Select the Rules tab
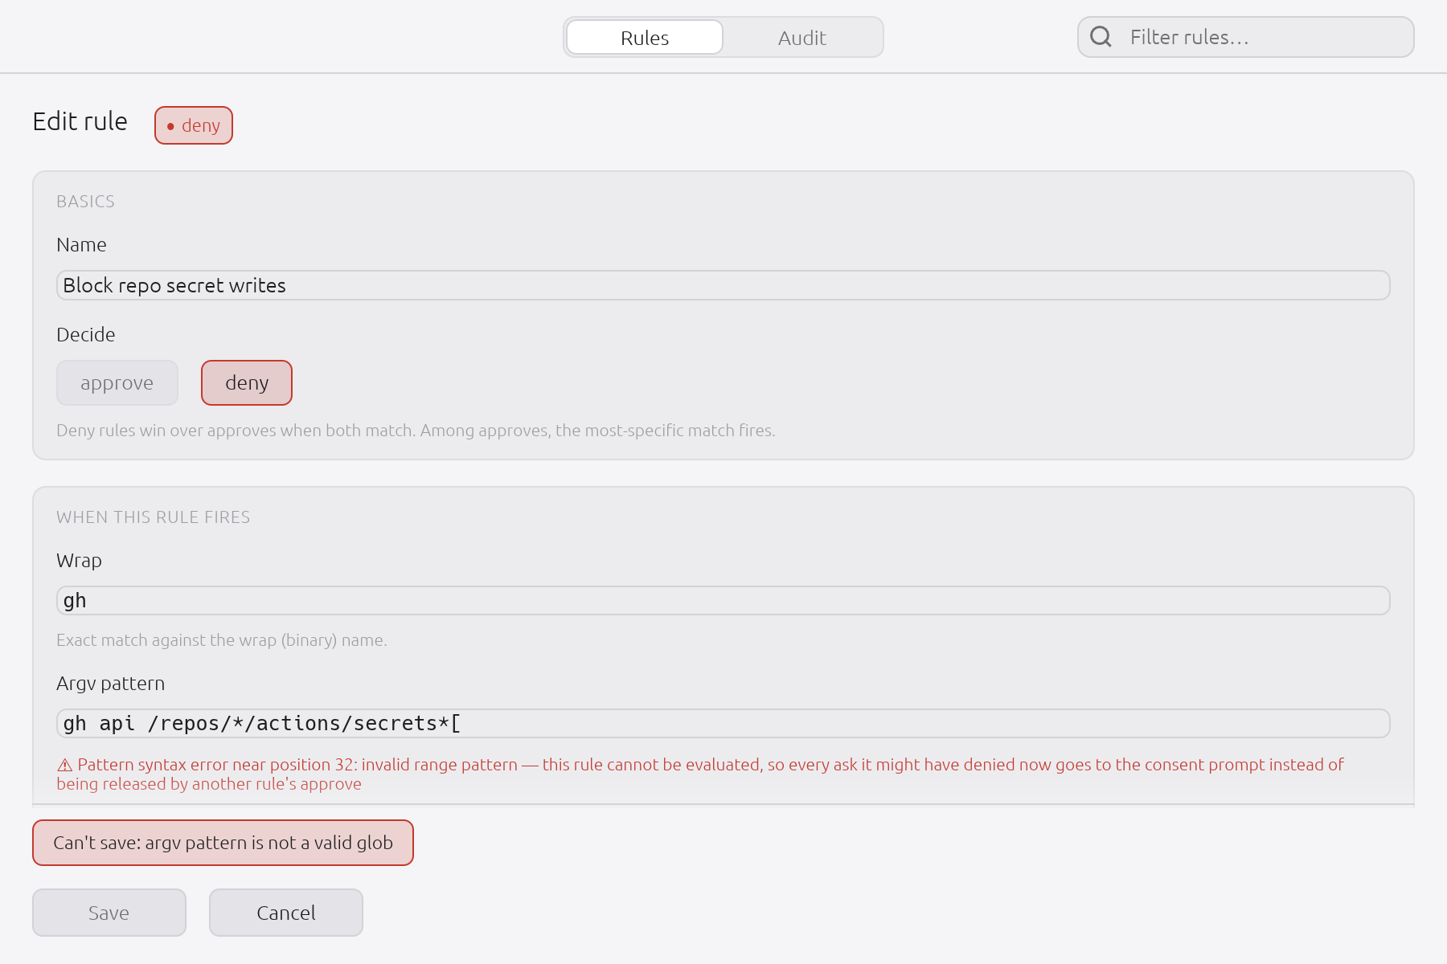The height and width of the screenshot is (964, 1447). click(645, 38)
